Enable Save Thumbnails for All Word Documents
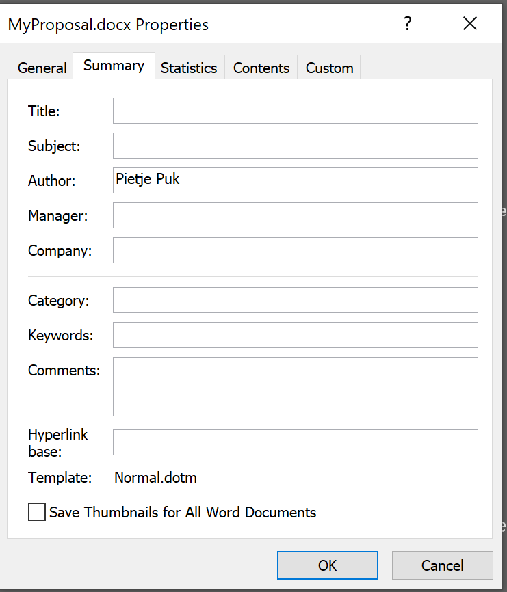This screenshot has height=592, width=507. pos(37,511)
